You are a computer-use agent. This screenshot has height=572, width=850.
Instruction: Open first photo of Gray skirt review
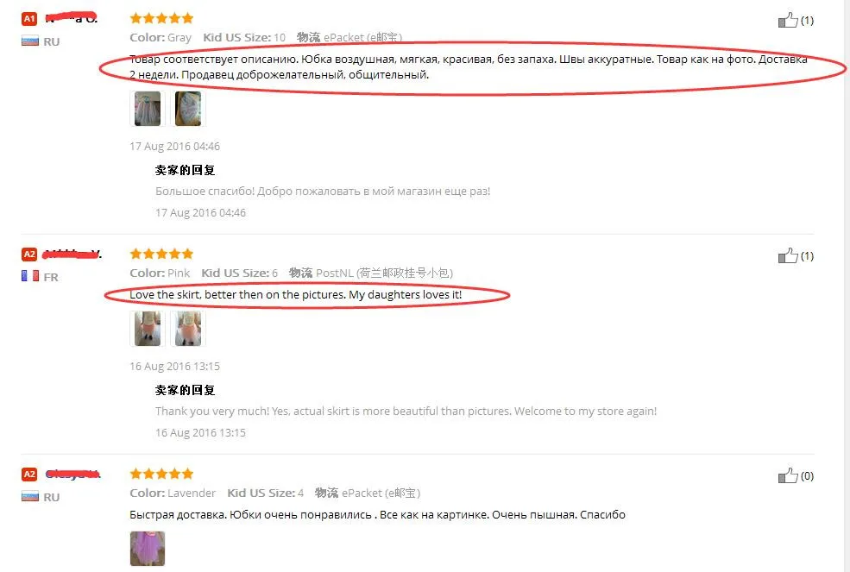[x=148, y=109]
